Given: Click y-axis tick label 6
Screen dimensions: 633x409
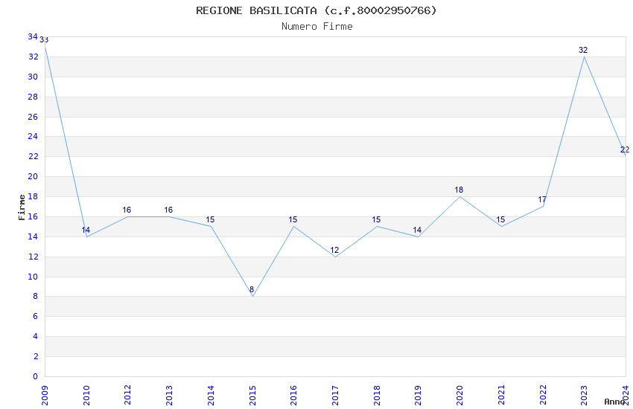Looking at the screenshot, I should pos(36,316).
